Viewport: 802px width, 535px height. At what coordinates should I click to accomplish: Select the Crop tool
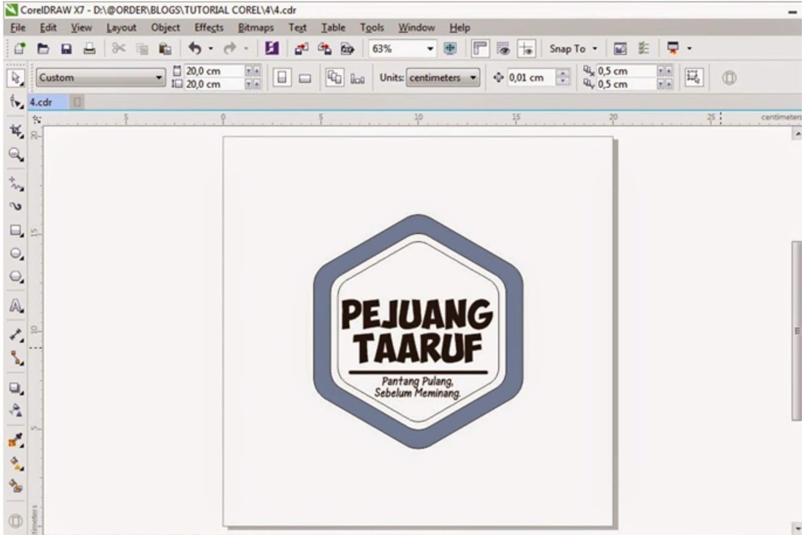16,130
